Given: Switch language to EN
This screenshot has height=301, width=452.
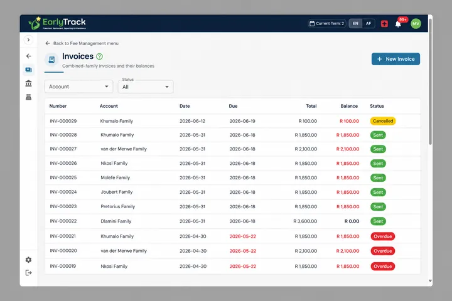Looking at the screenshot, I should (355, 24).
